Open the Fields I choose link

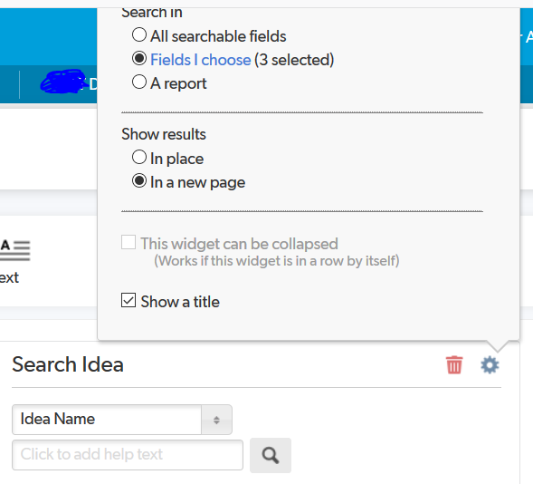tap(201, 60)
